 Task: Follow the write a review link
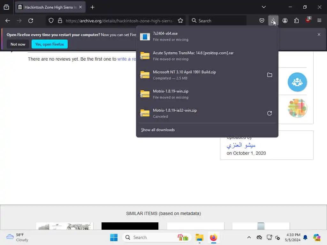coord(127,59)
